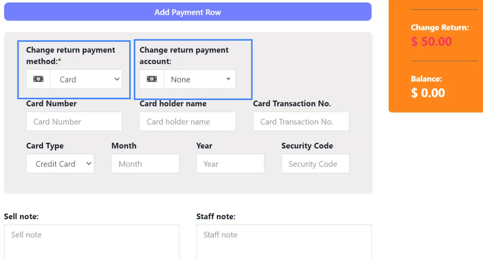Focus the Card Number field
Screen dimensions: 483x259
[74, 122]
